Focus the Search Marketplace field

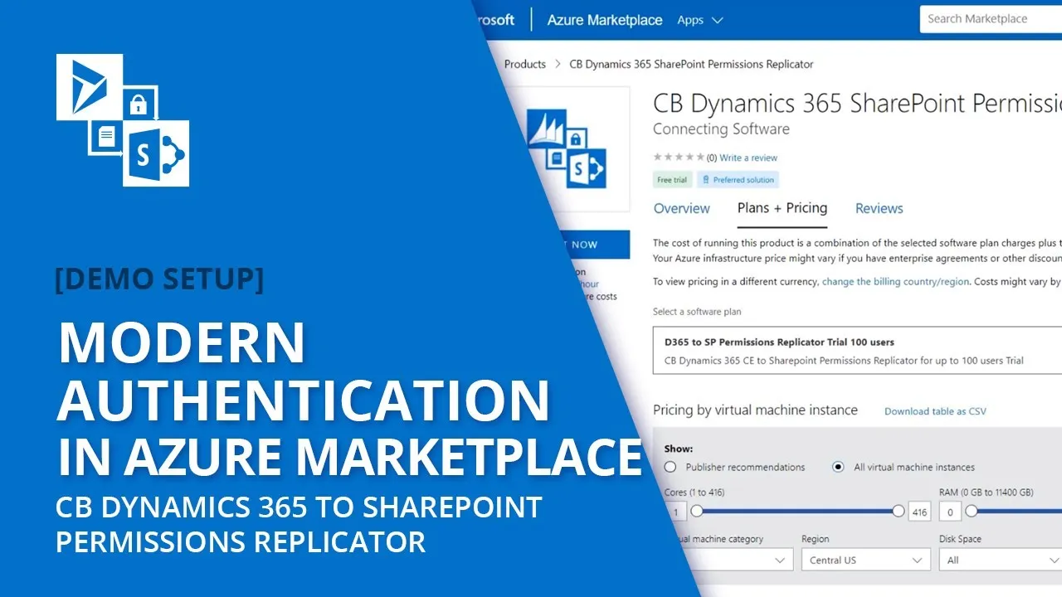(x=991, y=19)
